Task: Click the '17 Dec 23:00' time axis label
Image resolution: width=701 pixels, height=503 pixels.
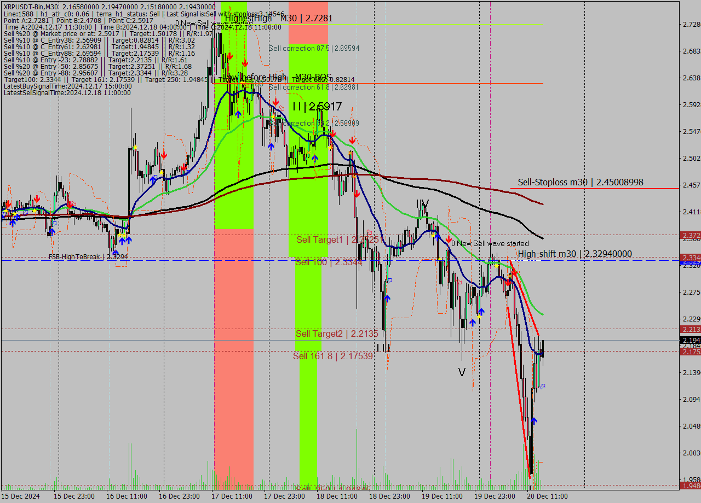Action: (x=283, y=496)
